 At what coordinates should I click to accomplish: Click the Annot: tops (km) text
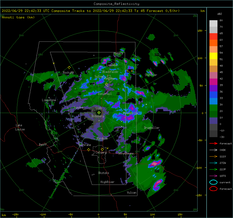18,17
